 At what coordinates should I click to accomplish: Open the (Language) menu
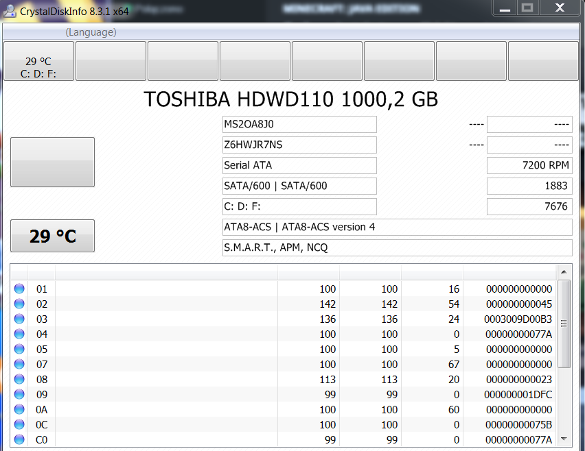tap(91, 32)
